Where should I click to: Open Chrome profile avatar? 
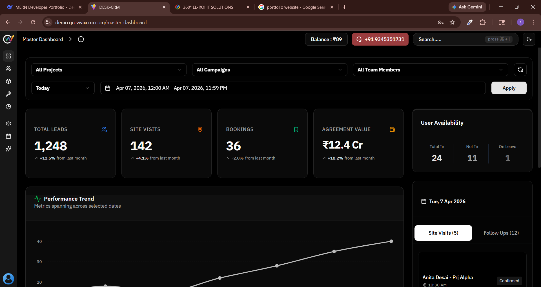(520, 22)
